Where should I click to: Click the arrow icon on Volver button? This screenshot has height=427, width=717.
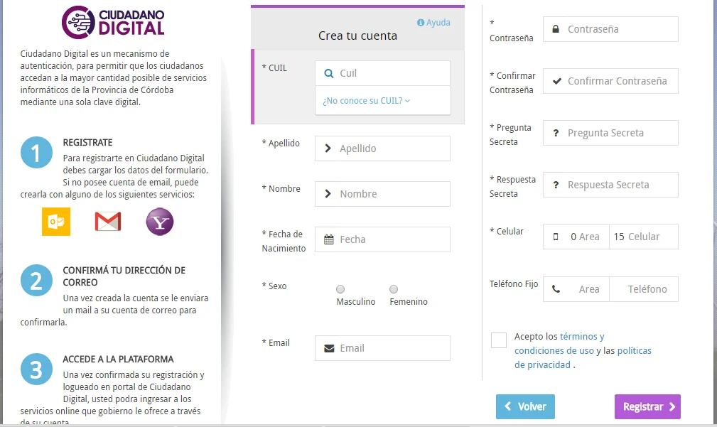point(507,406)
